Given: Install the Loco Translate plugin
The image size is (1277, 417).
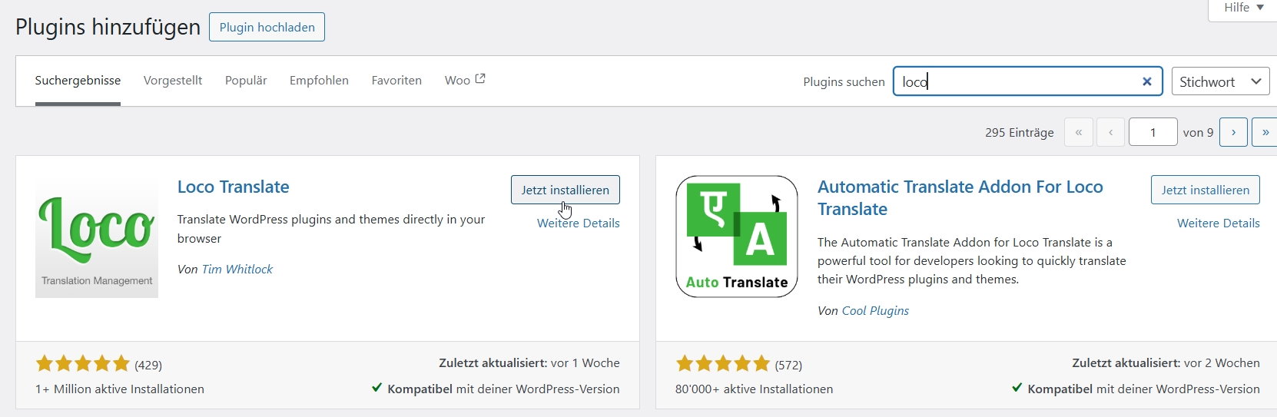Looking at the screenshot, I should [565, 190].
